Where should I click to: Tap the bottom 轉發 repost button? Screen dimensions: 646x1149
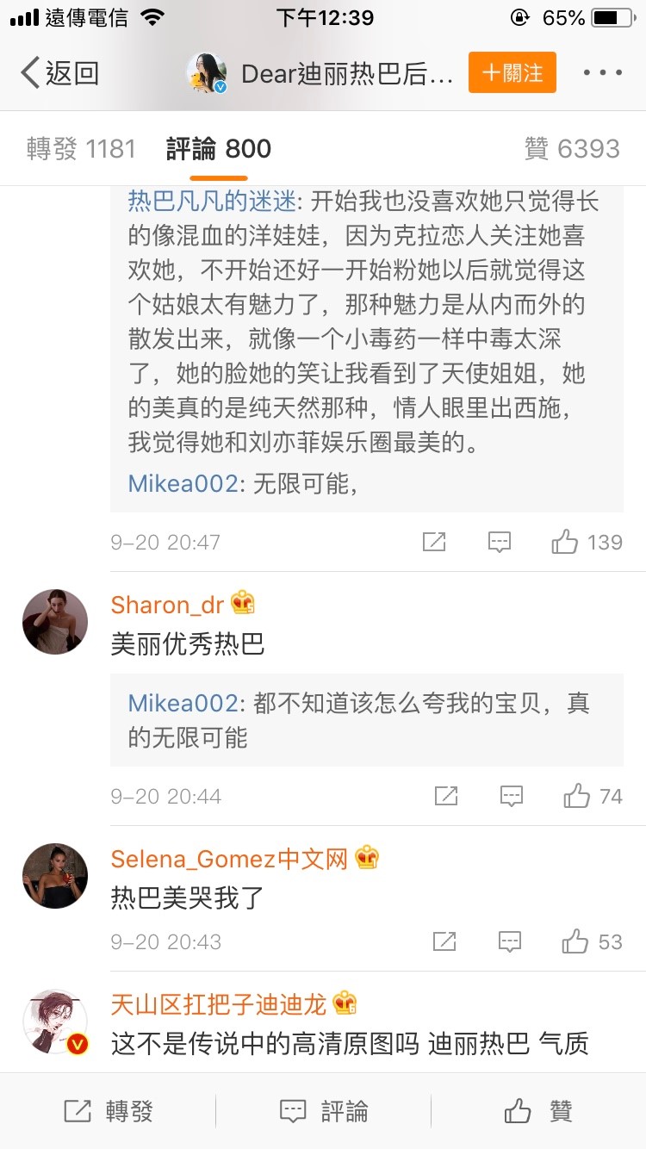(x=109, y=1111)
